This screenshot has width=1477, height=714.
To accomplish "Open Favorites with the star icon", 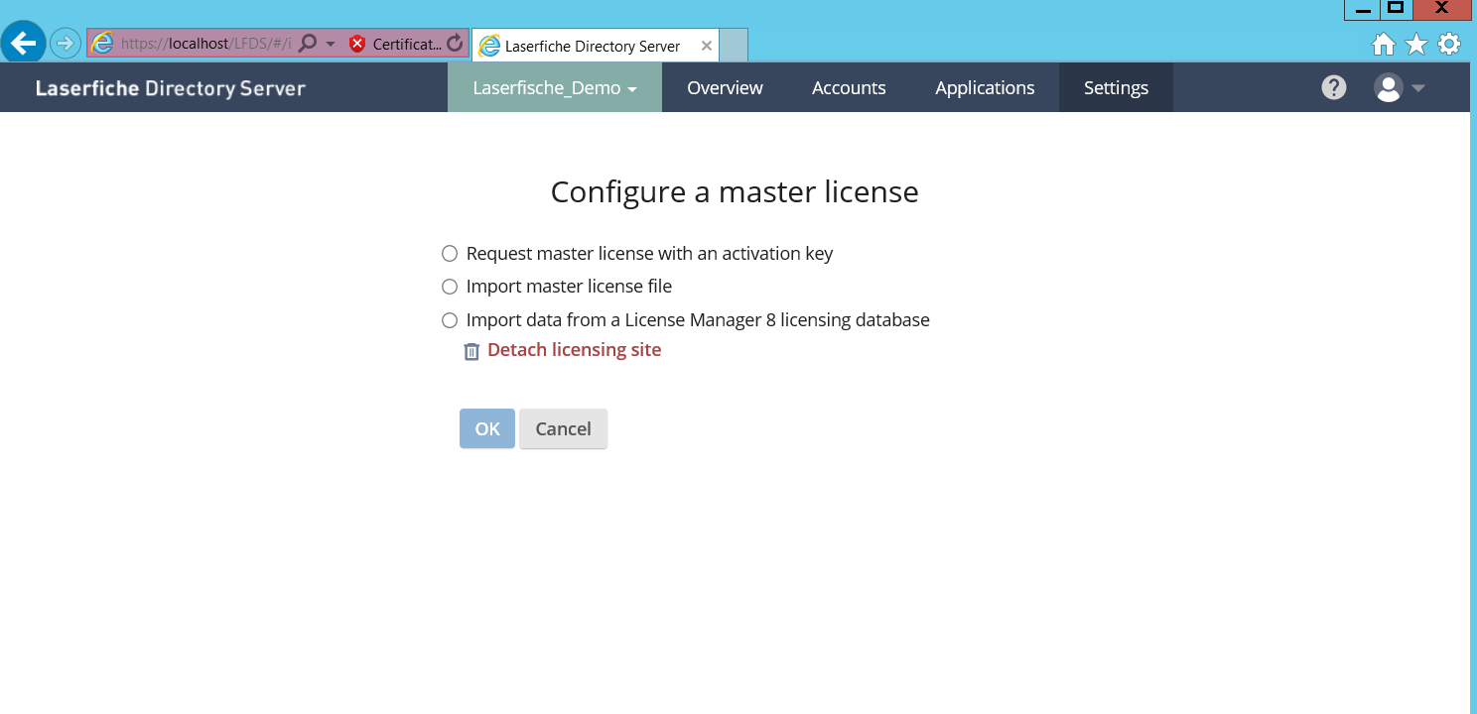I will tap(1416, 45).
